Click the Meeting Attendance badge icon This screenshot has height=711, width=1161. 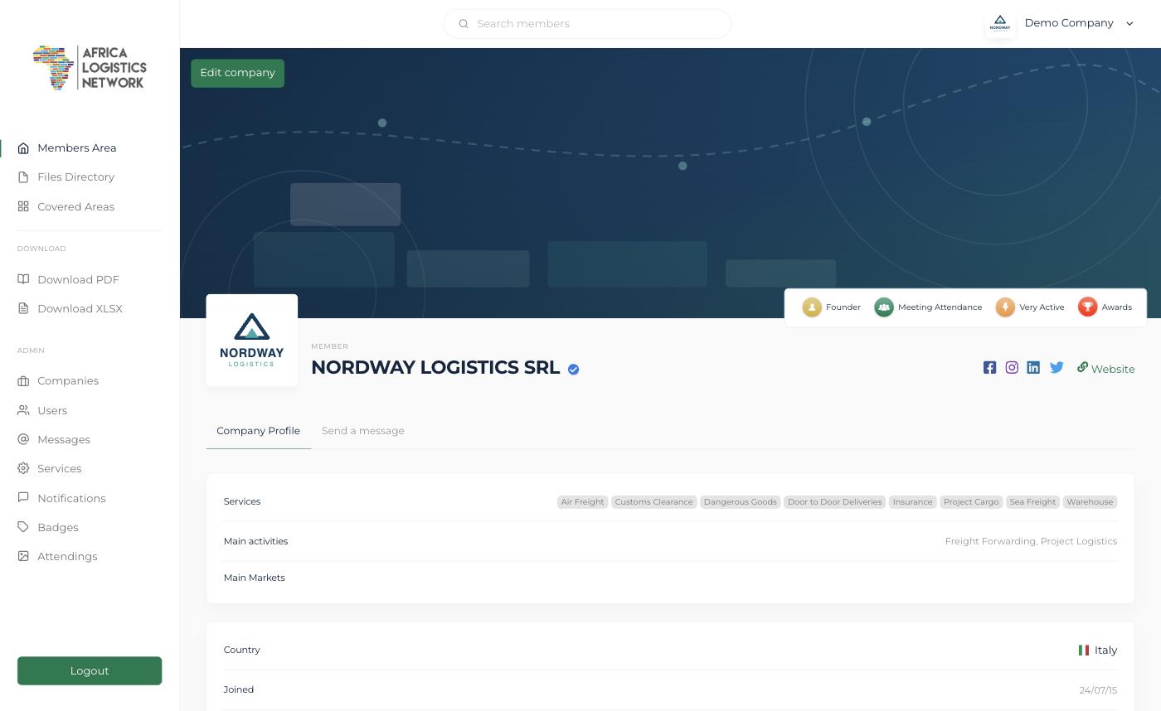coord(884,307)
